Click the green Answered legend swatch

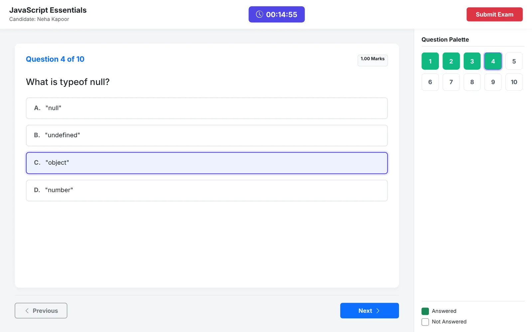tap(425, 311)
